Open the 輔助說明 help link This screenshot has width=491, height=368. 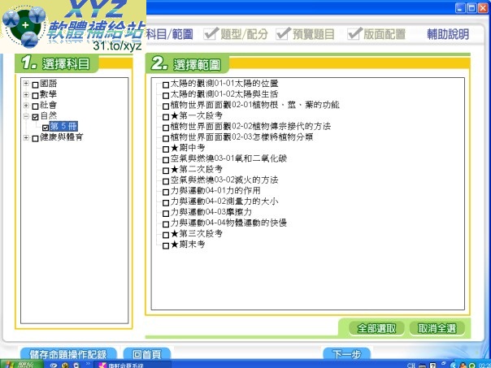[448, 34]
